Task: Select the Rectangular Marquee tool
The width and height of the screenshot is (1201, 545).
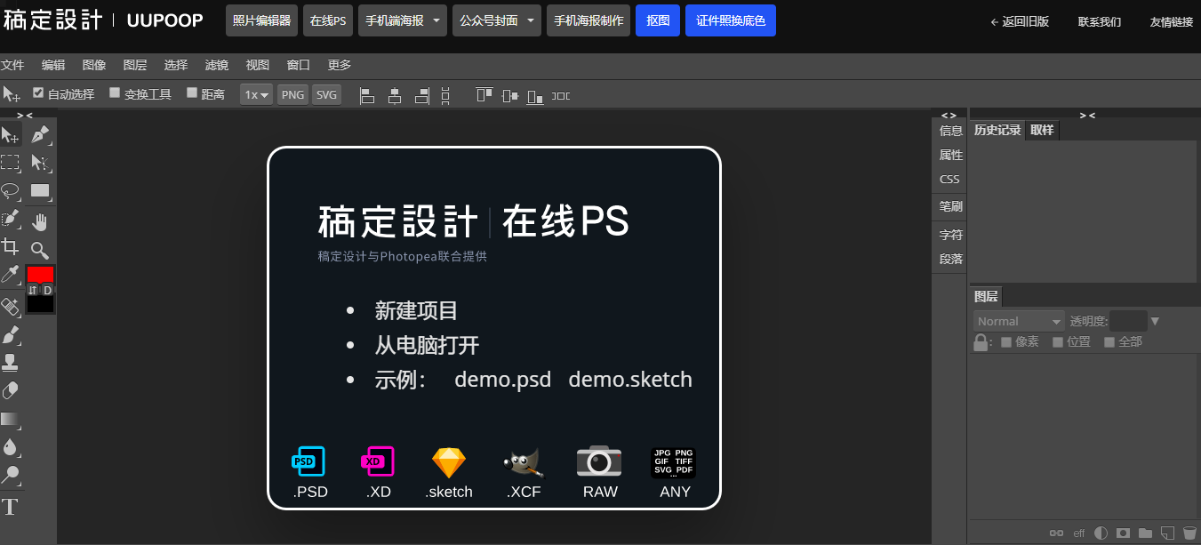Action: pyautogui.click(x=11, y=163)
